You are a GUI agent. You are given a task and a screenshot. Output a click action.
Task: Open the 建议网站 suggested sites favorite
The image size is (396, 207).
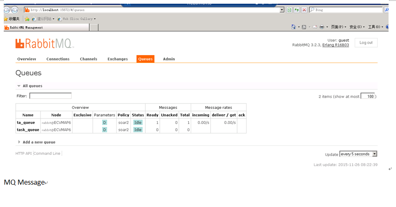43,19
